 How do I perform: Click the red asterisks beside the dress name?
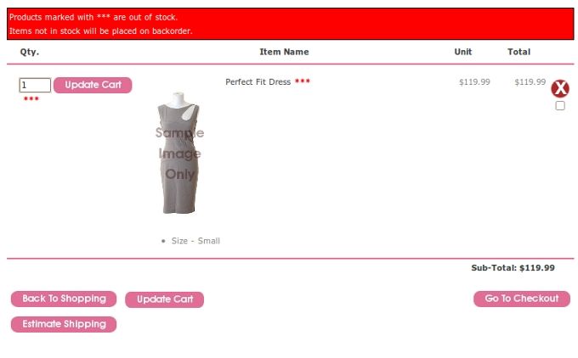tap(303, 81)
